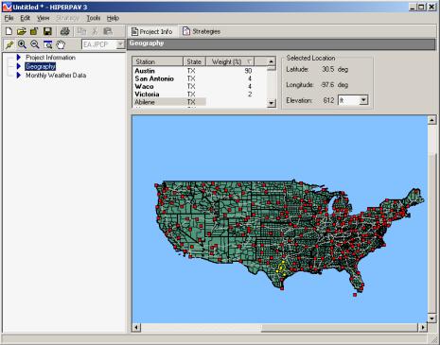Expand the Monthly Weather Data arrow
Image resolution: width=440 pixels, height=345 pixels.
pos(19,75)
